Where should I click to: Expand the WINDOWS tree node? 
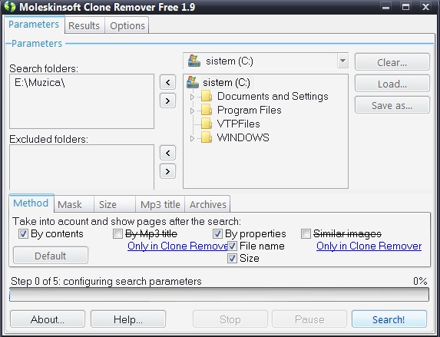pos(192,138)
